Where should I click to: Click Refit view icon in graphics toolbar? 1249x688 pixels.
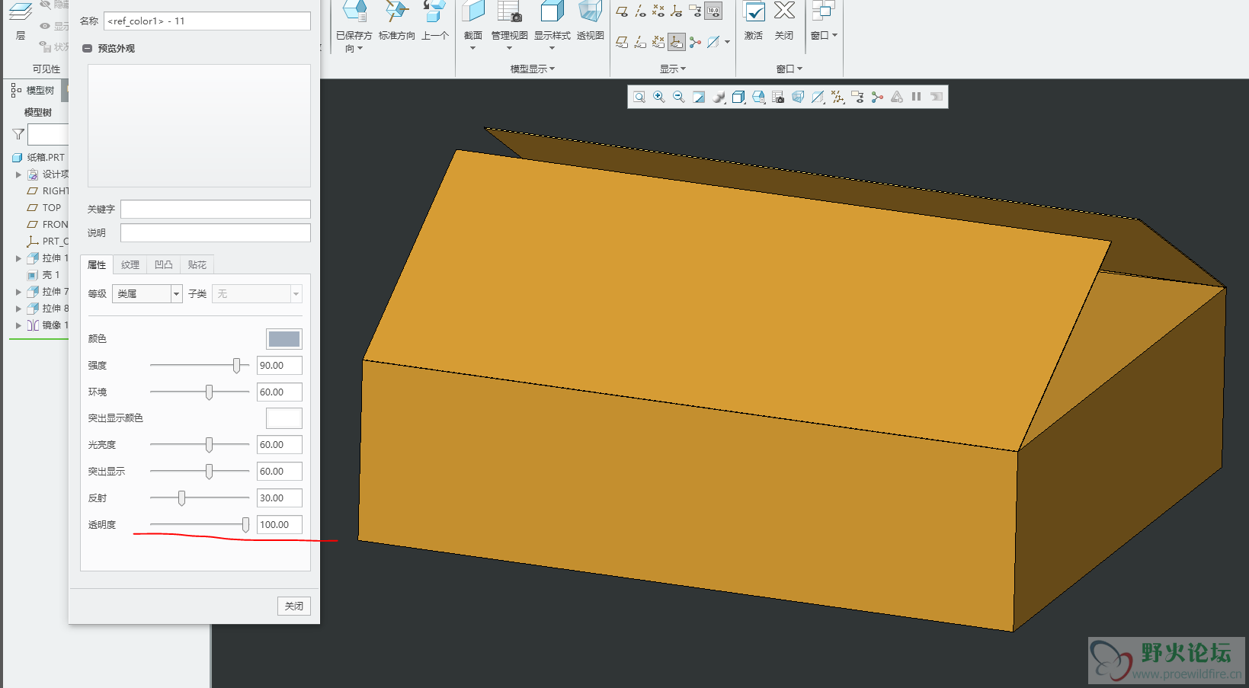(x=639, y=97)
